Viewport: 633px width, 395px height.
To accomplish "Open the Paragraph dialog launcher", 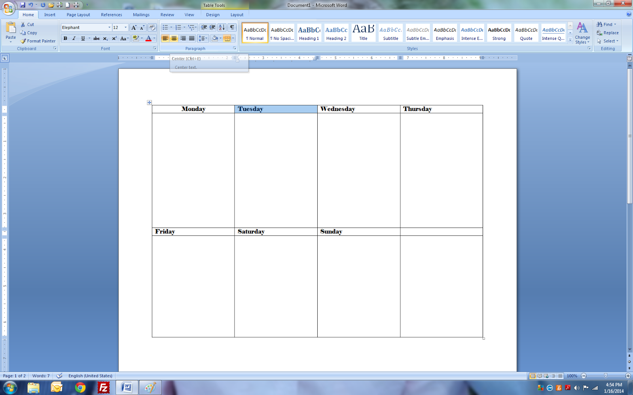I will [235, 49].
